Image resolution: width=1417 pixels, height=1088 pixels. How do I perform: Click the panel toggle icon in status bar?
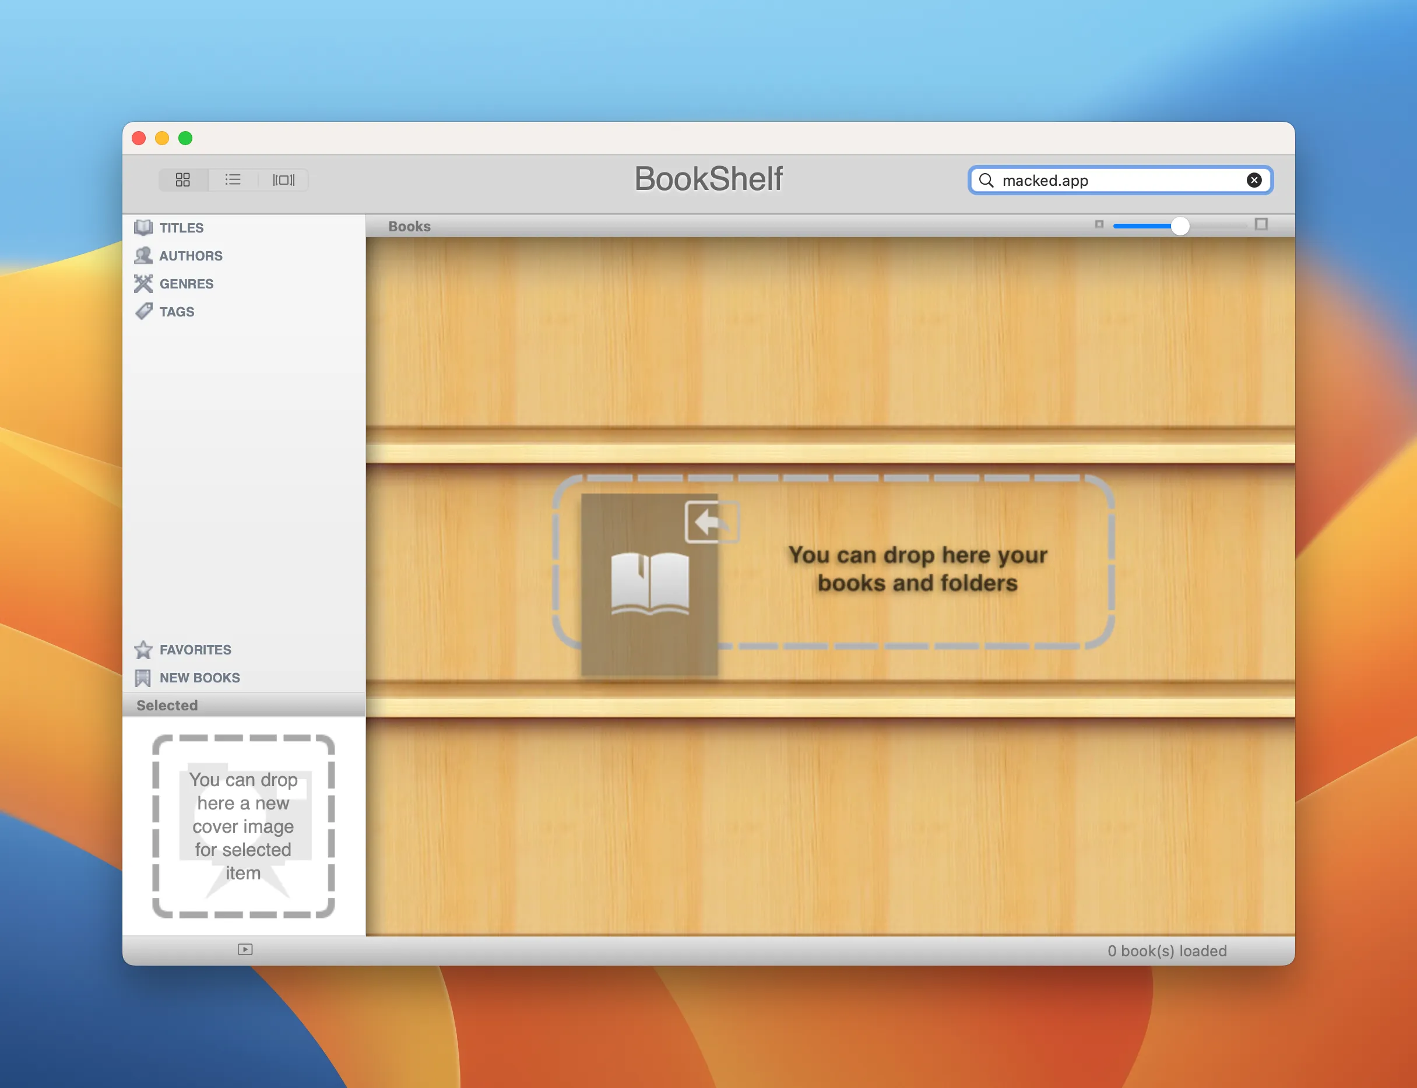pos(245,949)
